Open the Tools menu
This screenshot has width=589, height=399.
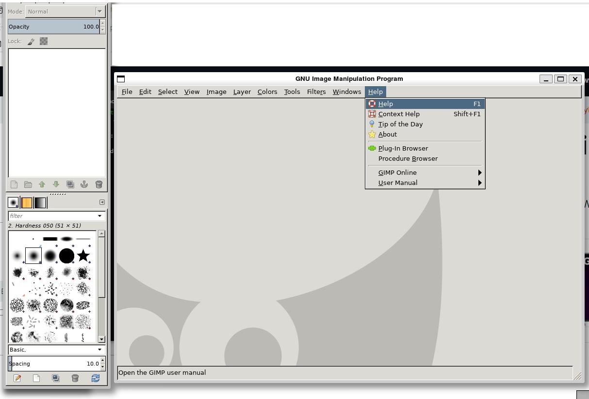pyautogui.click(x=292, y=92)
